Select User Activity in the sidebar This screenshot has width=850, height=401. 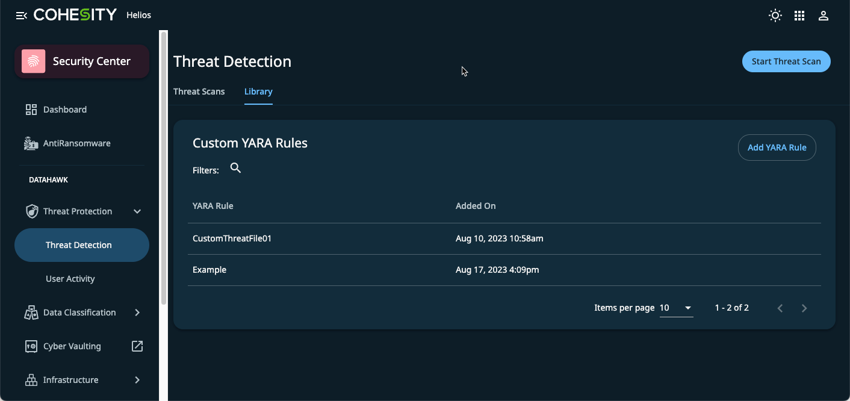click(70, 279)
